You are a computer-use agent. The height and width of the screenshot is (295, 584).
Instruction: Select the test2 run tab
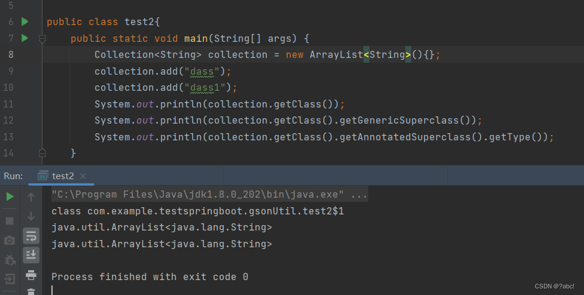click(63, 176)
